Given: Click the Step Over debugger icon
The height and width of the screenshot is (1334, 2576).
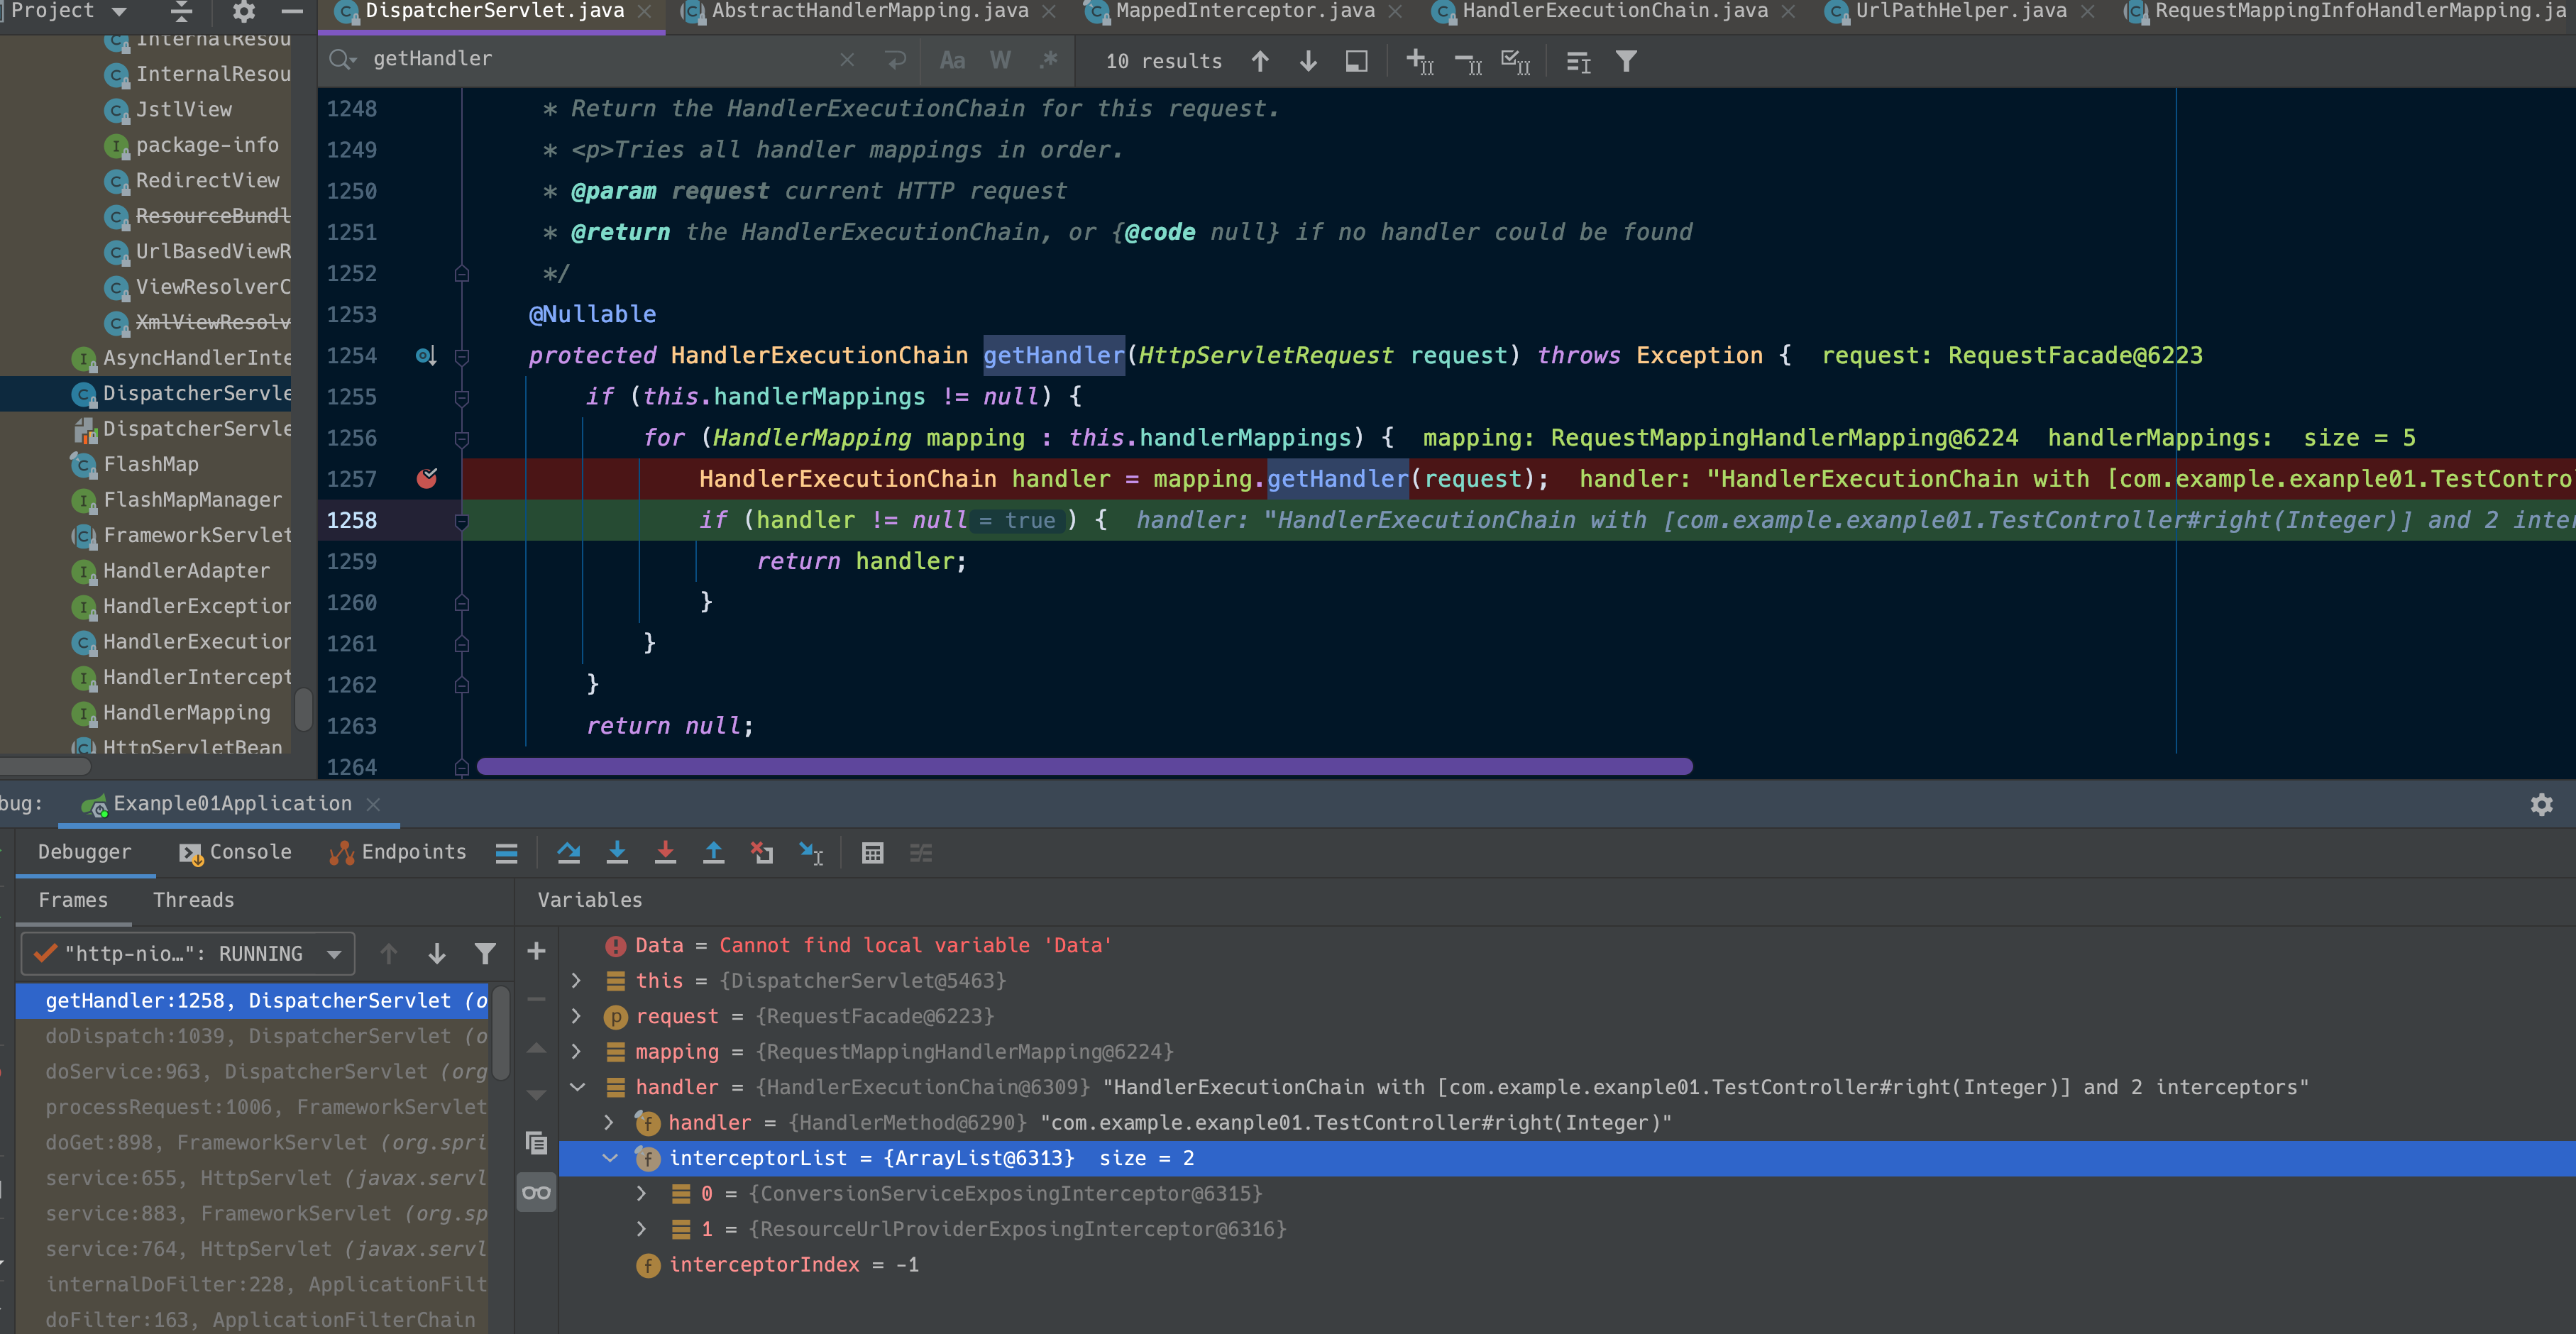Looking at the screenshot, I should [569, 853].
